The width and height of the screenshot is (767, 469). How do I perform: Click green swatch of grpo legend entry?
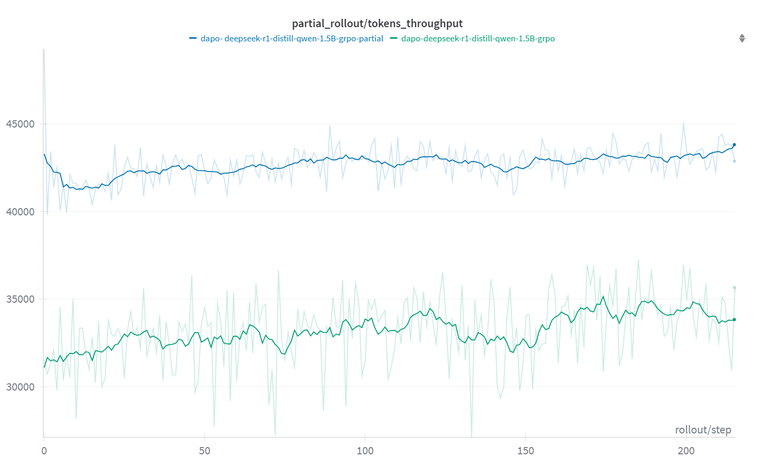pyautogui.click(x=394, y=38)
